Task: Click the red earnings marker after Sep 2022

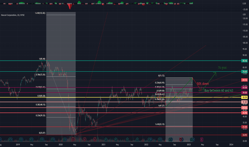Action: point(181,140)
